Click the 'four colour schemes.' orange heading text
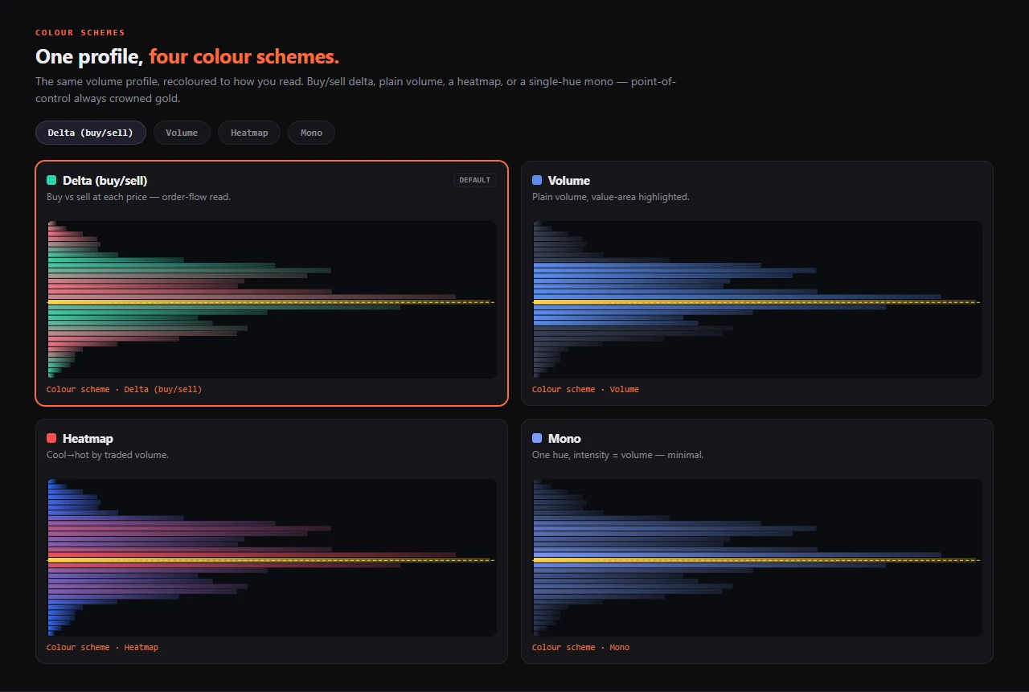 (x=244, y=57)
